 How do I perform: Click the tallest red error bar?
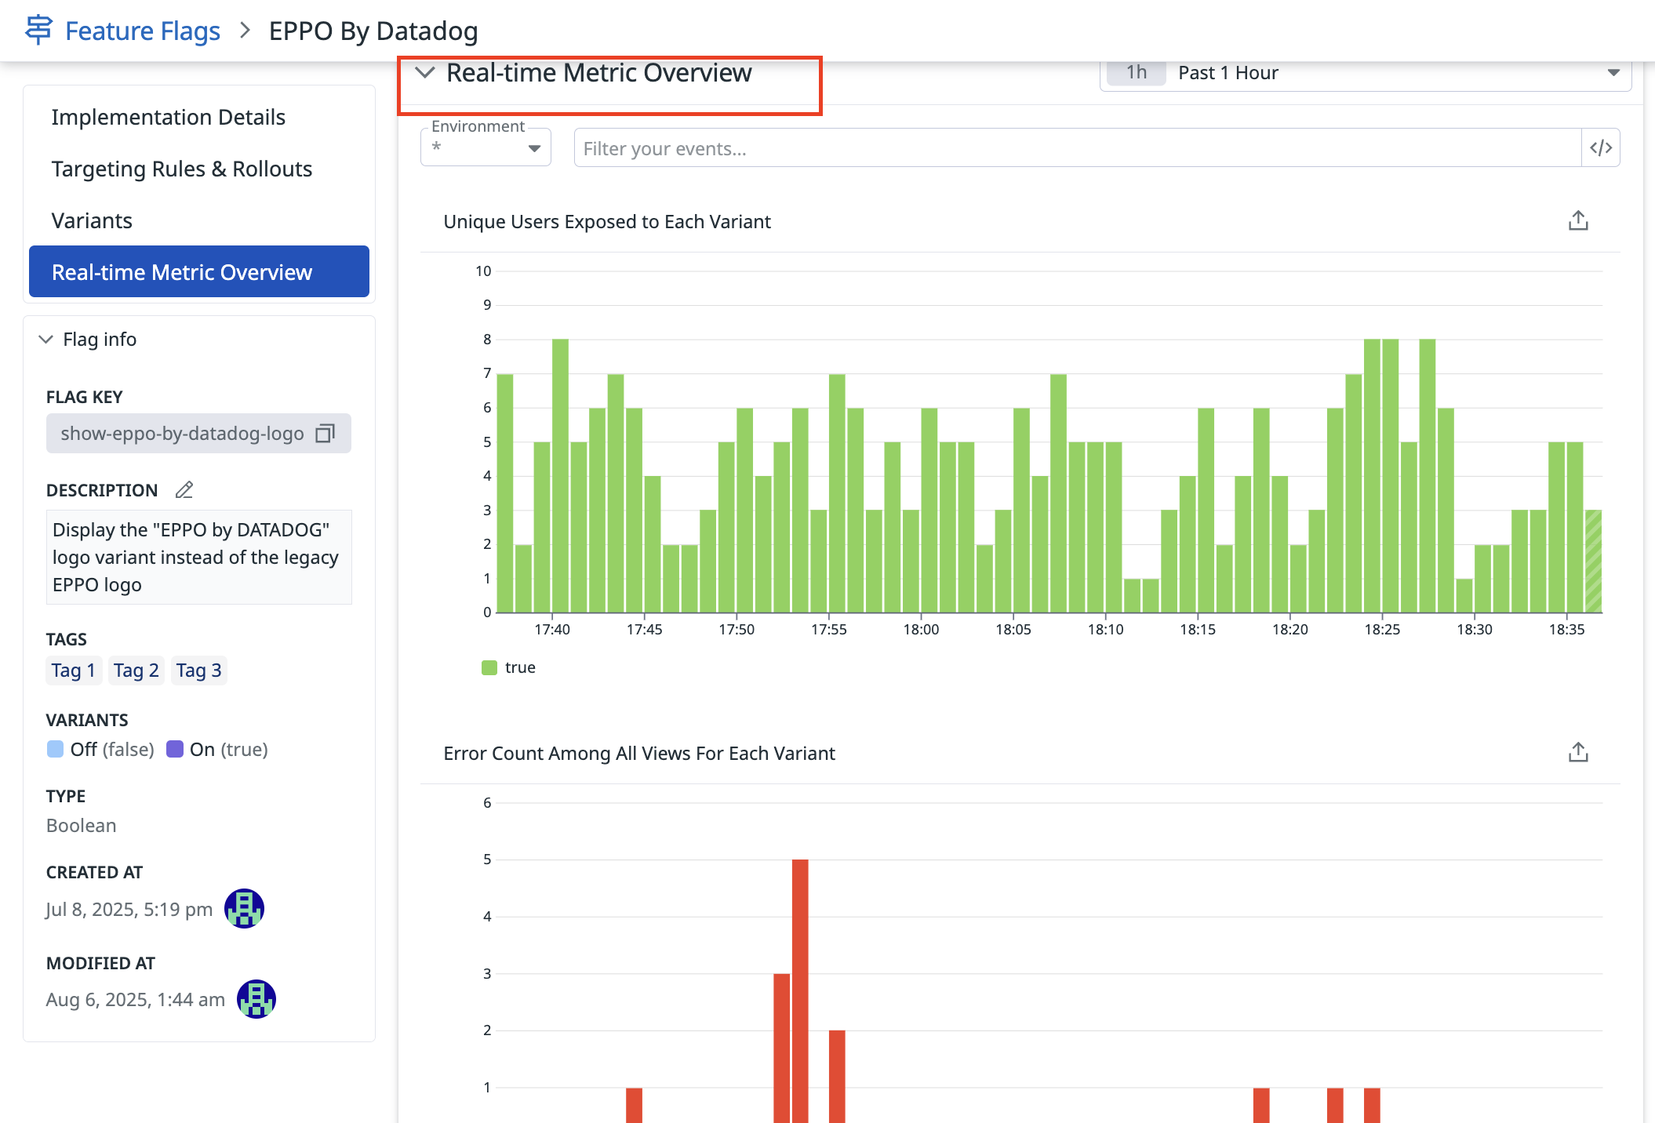tap(800, 990)
